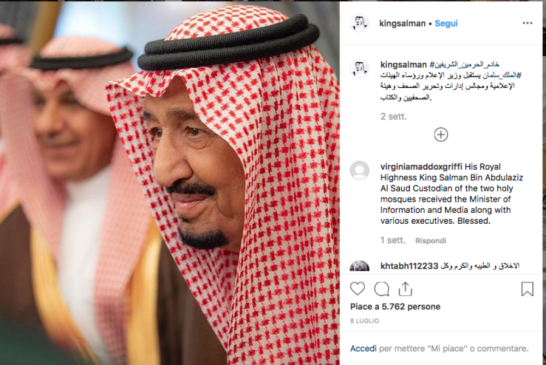The height and width of the screenshot is (365, 546).
Task: Open kingsalman profile from the header username
Action: 402,23
